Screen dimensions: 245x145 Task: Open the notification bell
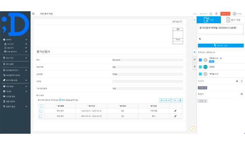coord(211,14)
